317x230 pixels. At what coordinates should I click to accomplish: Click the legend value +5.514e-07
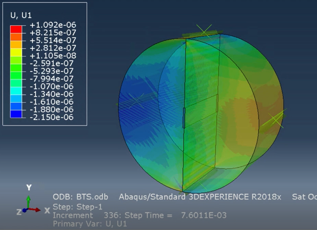[x=53, y=40]
